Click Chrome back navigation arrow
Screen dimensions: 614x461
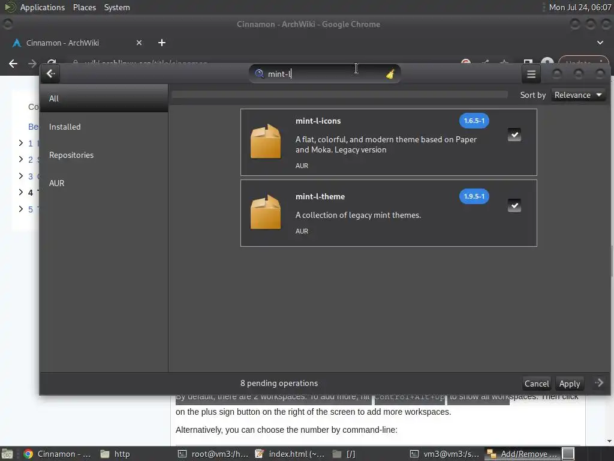pos(13,64)
